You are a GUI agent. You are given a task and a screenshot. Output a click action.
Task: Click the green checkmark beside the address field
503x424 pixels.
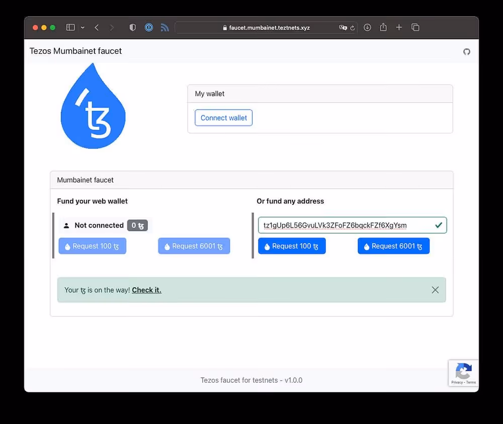(x=439, y=225)
